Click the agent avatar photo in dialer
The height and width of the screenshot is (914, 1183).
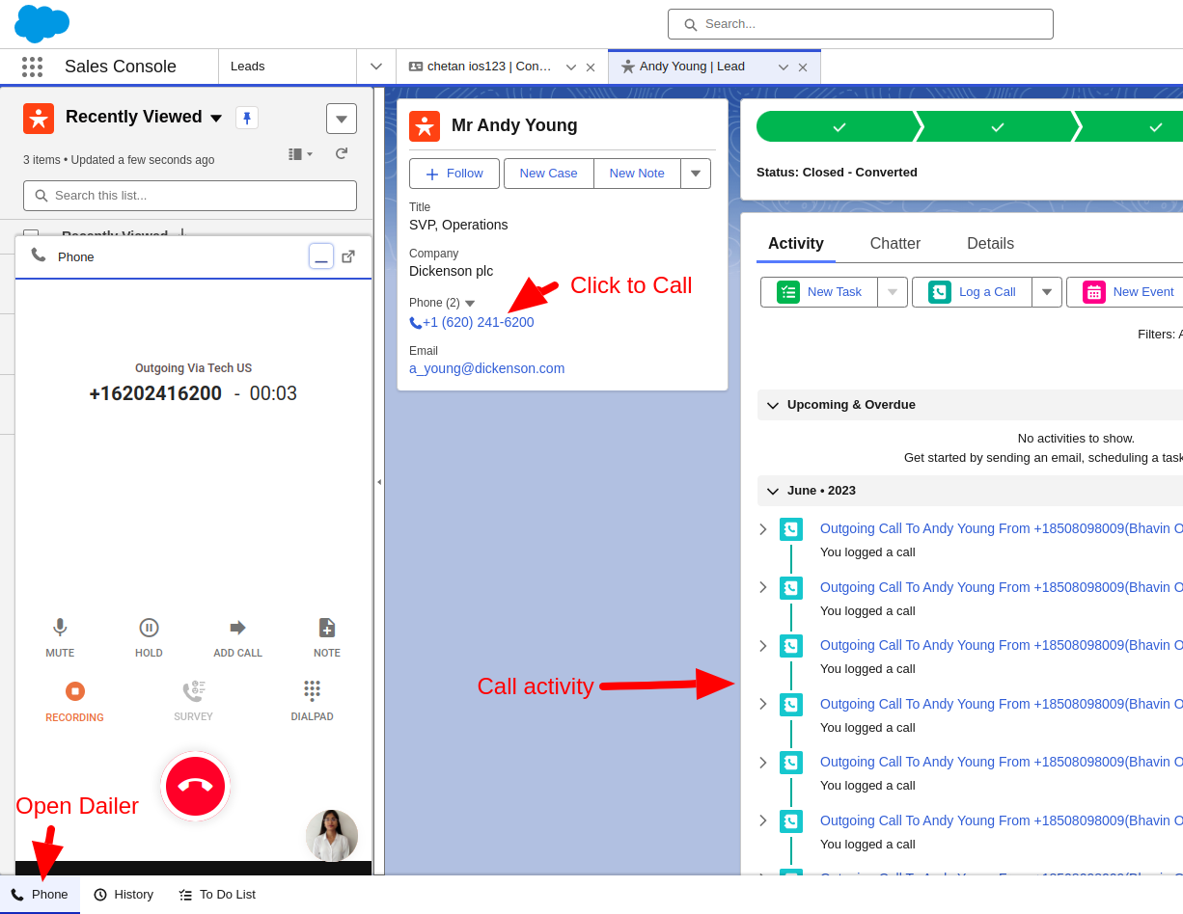pyautogui.click(x=332, y=835)
